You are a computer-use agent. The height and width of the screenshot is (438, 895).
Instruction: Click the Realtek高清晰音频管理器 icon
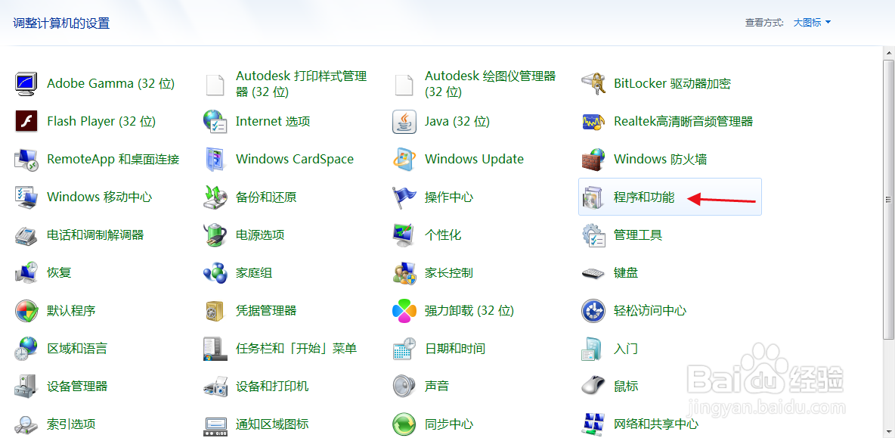pyautogui.click(x=593, y=121)
